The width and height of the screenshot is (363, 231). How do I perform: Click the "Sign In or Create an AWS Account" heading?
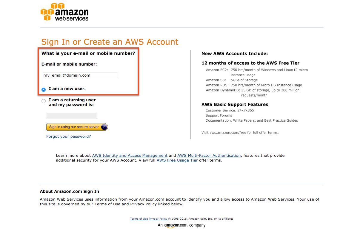110,42
